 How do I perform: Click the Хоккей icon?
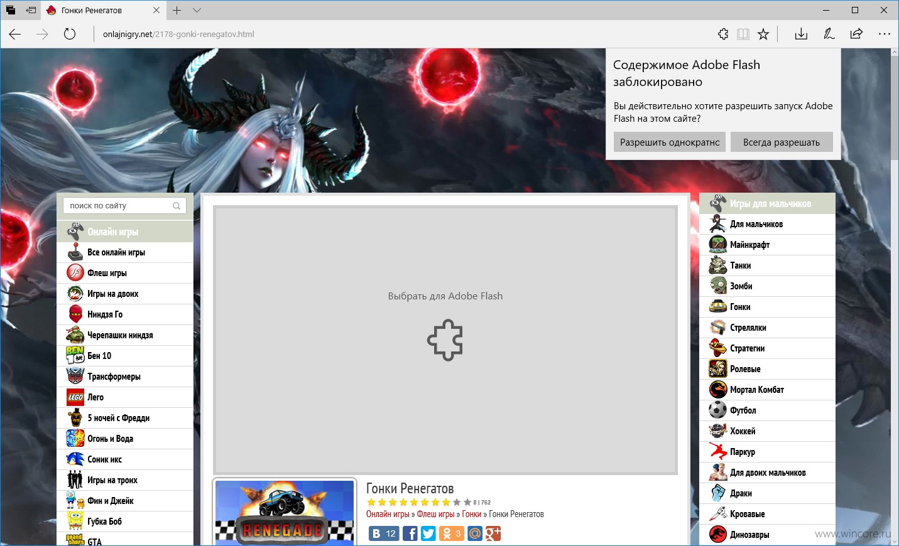point(718,431)
